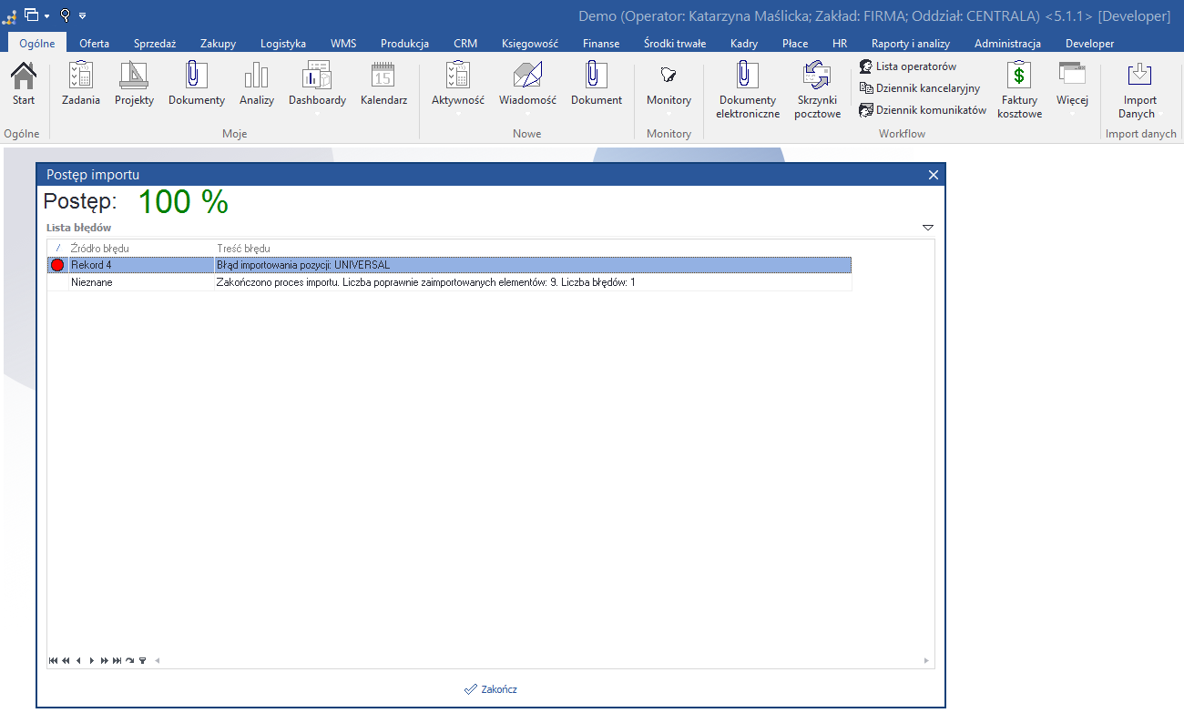Switch to the Administracja tab
The width and height of the screenshot is (1184, 713).
[1007, 43]
